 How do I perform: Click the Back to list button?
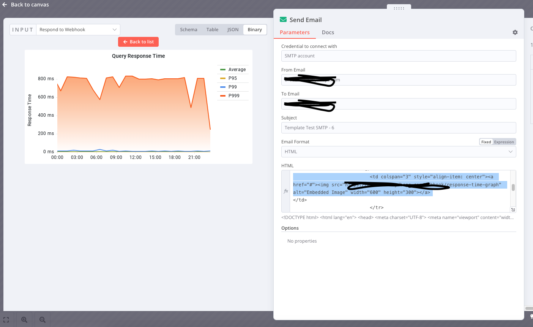(138, 42)
